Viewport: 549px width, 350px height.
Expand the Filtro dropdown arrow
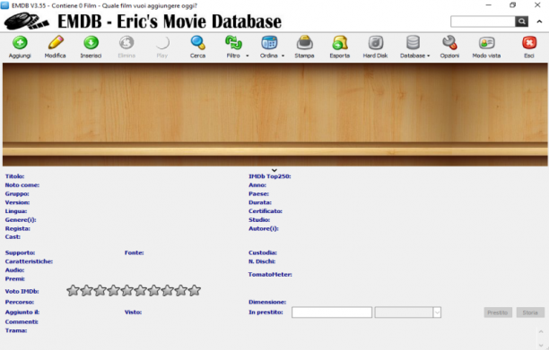coord(248,55)
